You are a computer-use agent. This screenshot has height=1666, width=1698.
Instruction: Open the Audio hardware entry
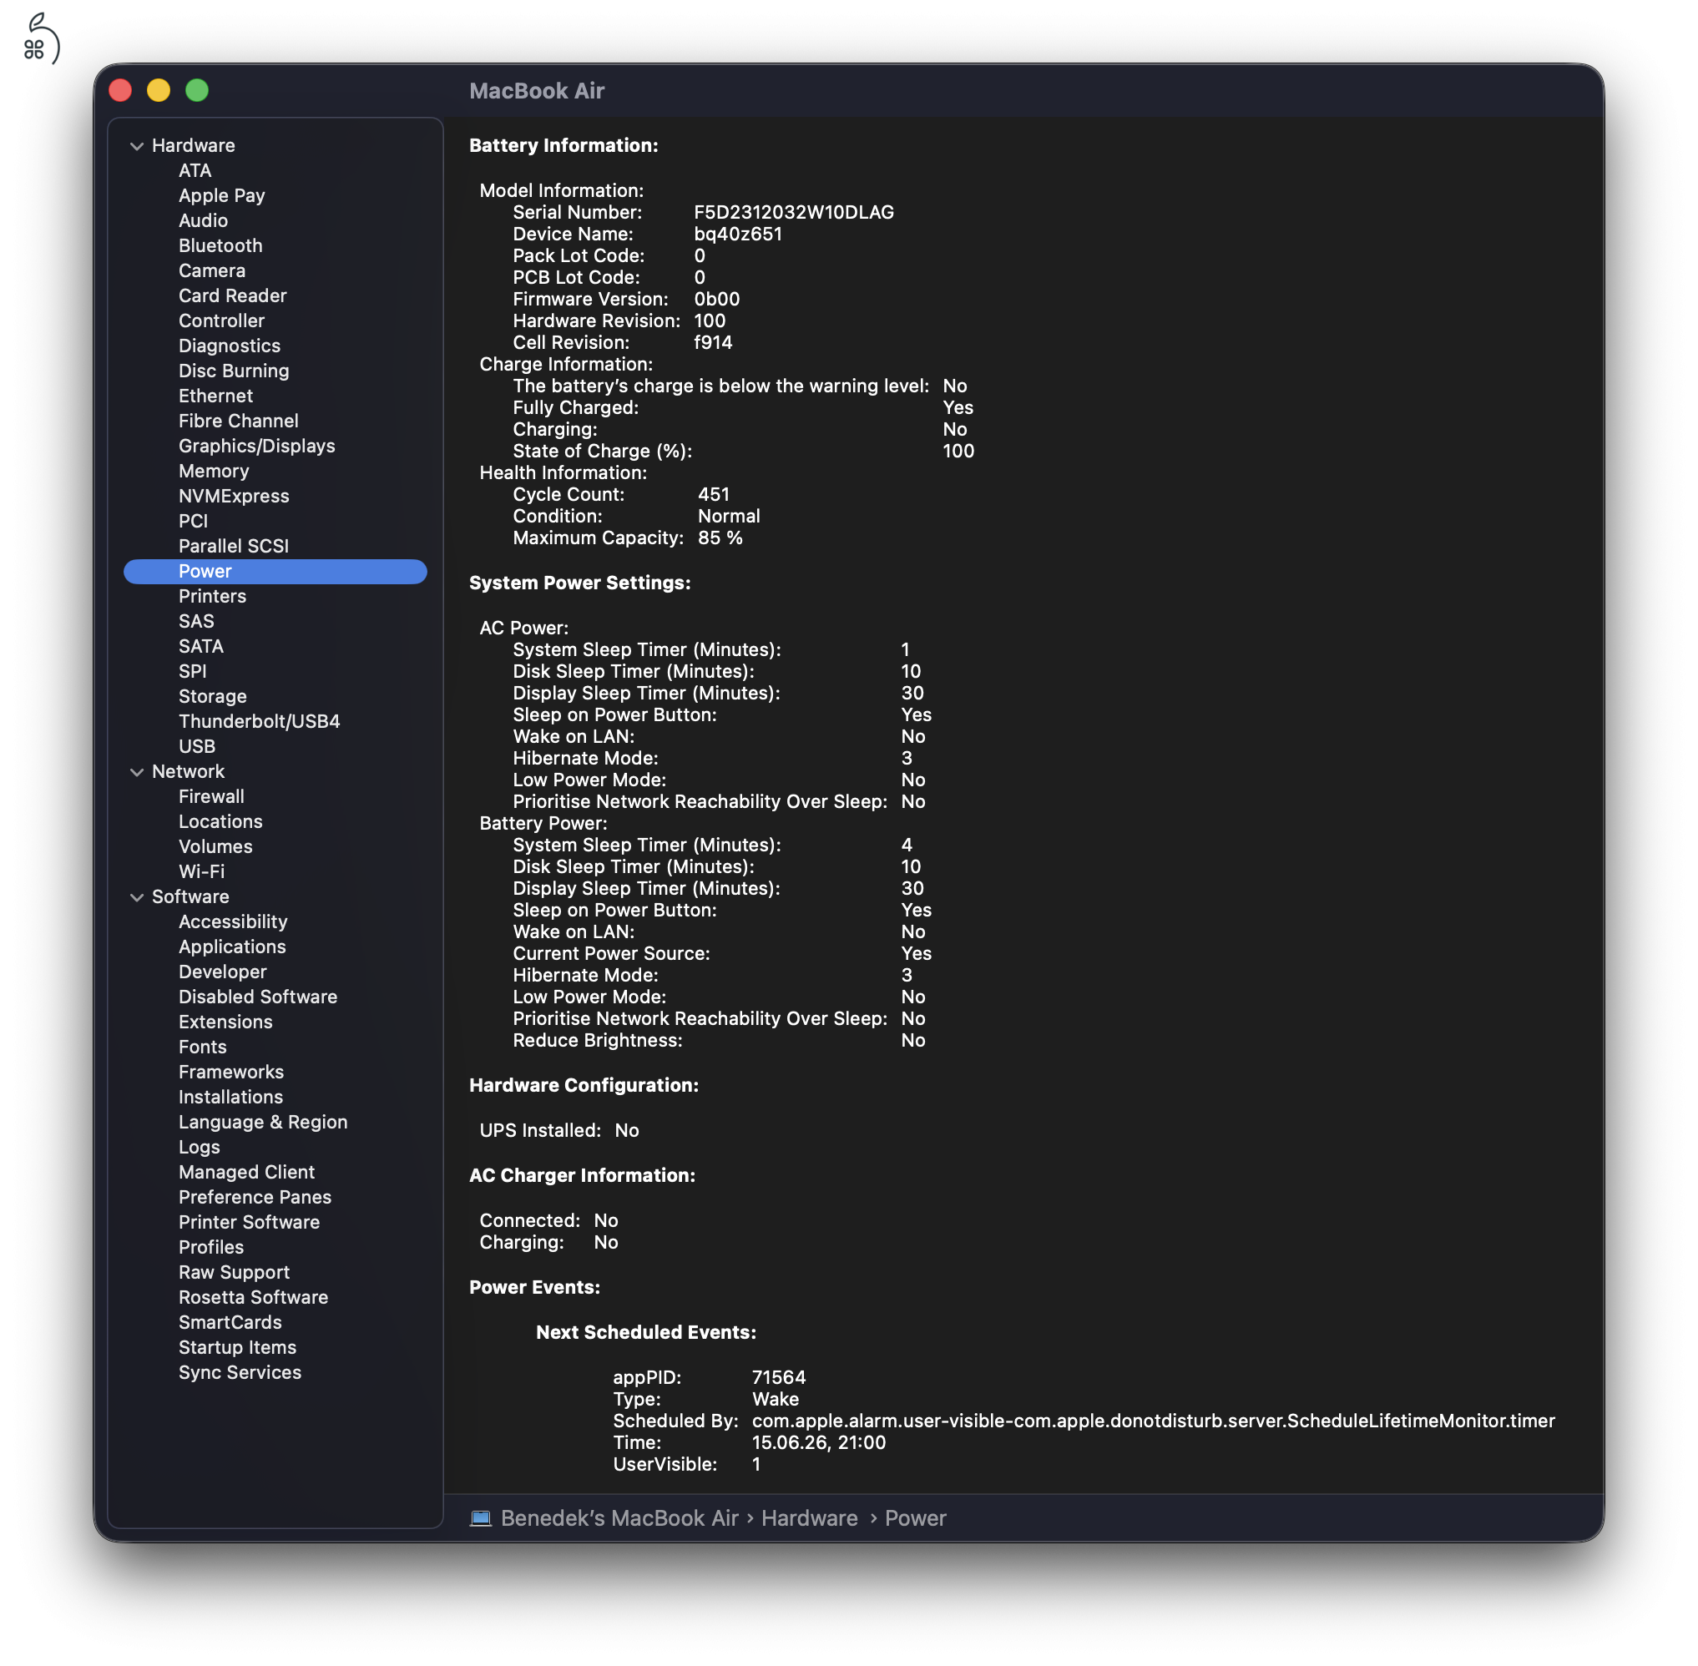point(203,220)
